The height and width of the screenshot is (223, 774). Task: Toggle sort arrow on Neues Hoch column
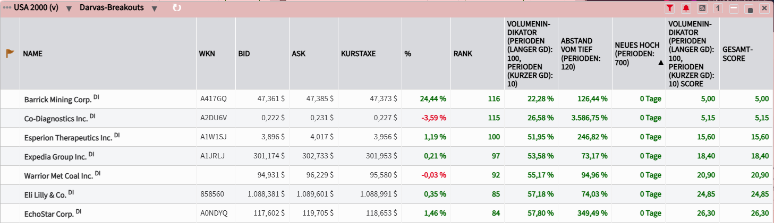(x=660, y=63)
